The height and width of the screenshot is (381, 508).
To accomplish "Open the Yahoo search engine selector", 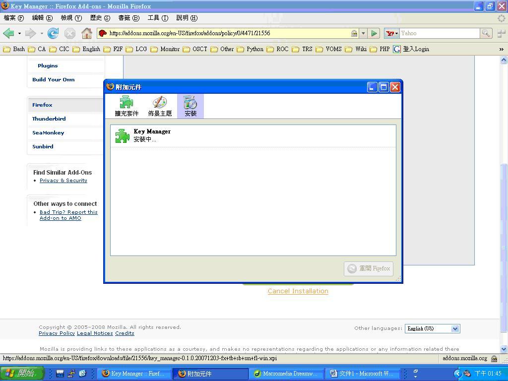I will click(x=392, y=33).
